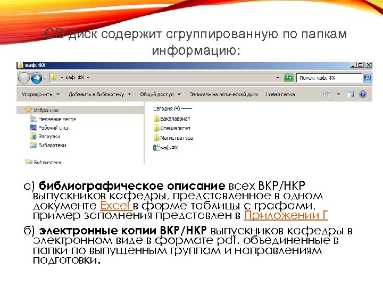
Task: Maximize the каф. ФХ window
Action: (x=361, y=65)
